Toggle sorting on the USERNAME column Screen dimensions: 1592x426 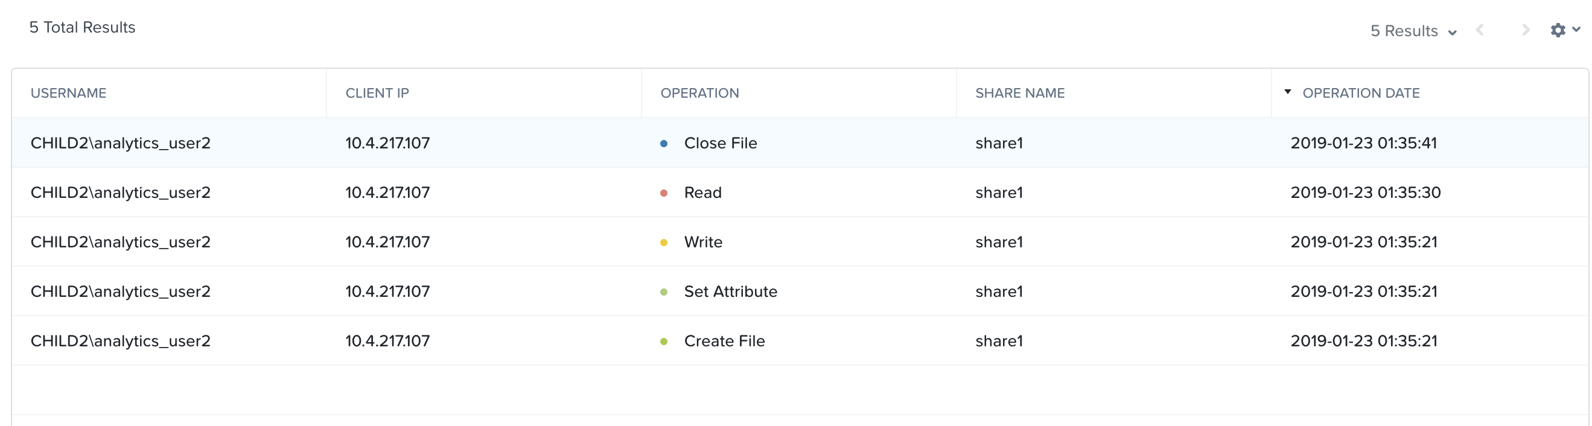coord(69,93)
